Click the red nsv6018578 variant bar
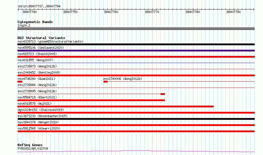The width and height of the screenshot is (263, 155). 116,106
